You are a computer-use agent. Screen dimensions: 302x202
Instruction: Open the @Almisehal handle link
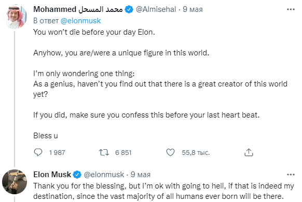pos(156,9)
